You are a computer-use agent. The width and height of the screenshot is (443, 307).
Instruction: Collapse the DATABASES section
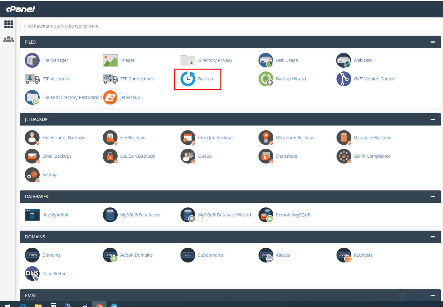[x=433, y=197]
